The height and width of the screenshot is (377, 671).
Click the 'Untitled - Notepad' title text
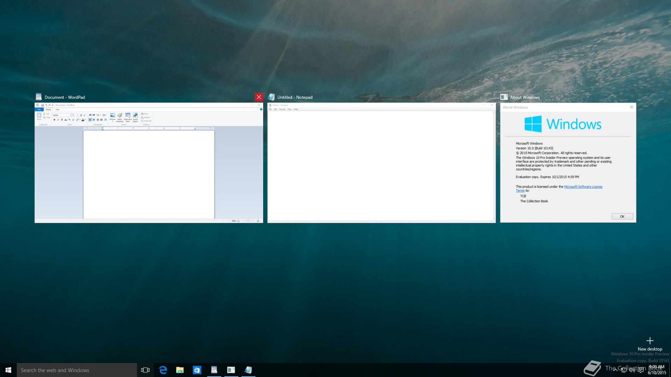(295, 97)
